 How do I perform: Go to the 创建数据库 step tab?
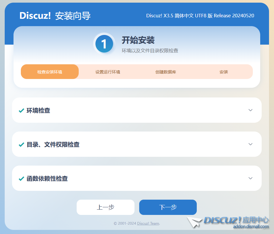tap(166, 72)
